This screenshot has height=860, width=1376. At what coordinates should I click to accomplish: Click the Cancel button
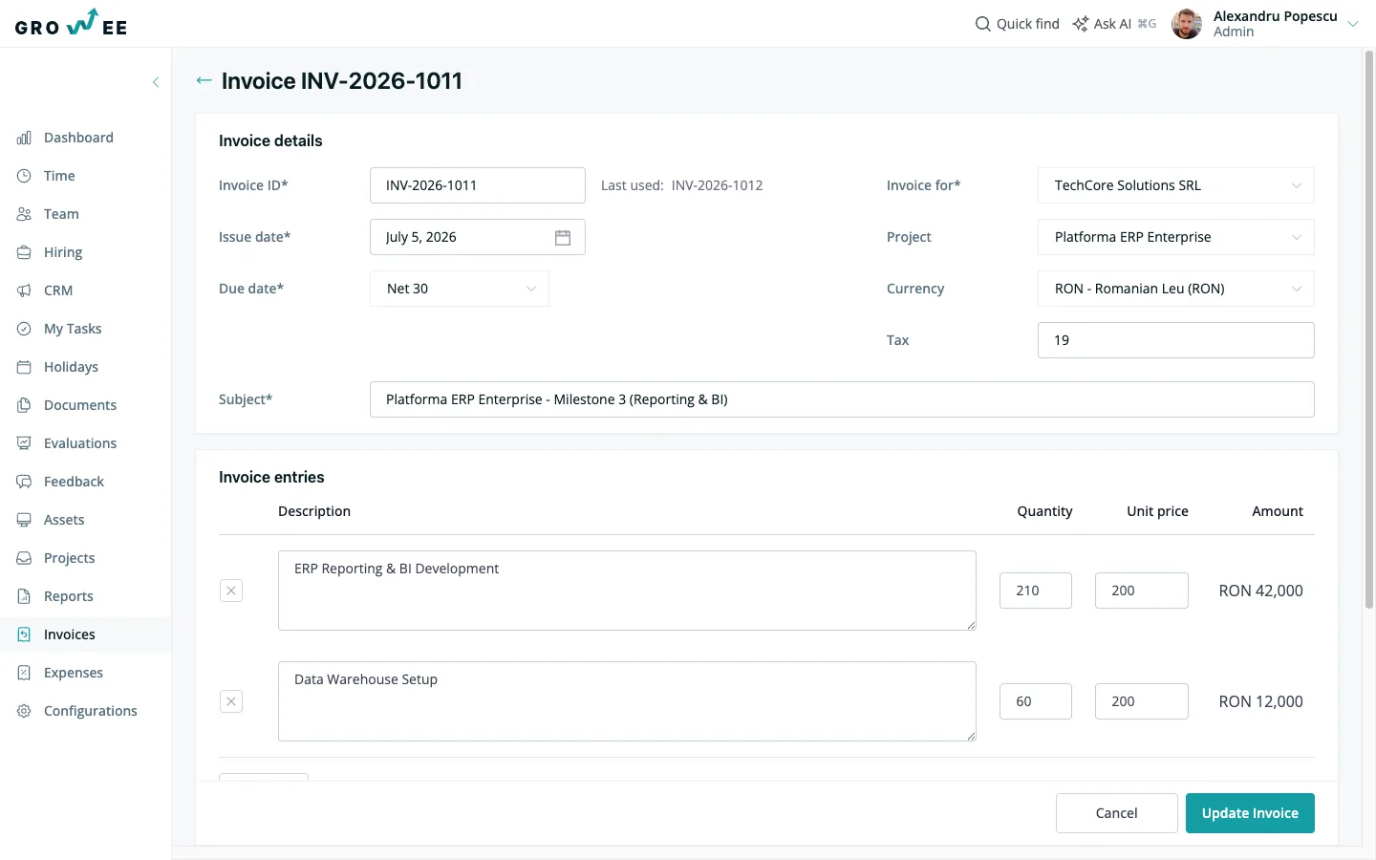click(1116, 813)
